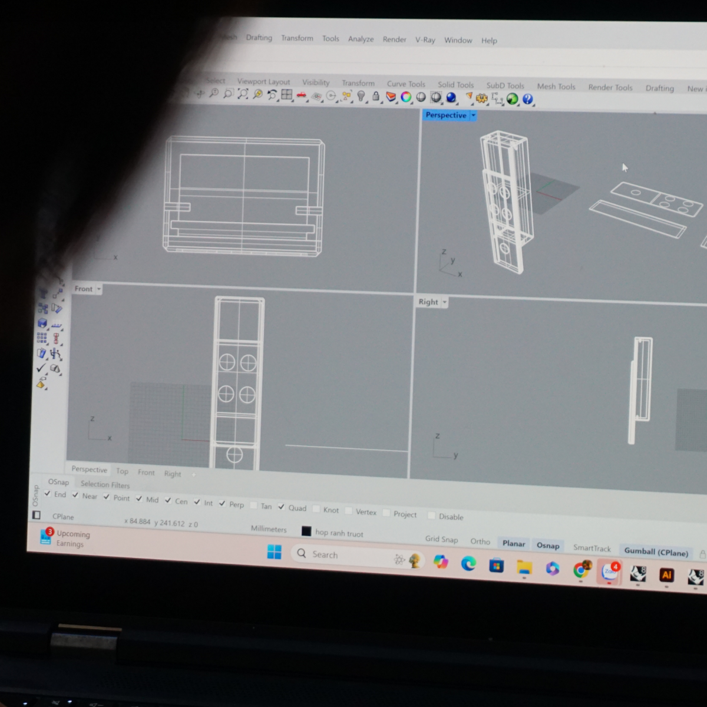The height and width of the screenshot is (707, 707).
Task: Enable the Tan object snap
Action: (254, 506)
